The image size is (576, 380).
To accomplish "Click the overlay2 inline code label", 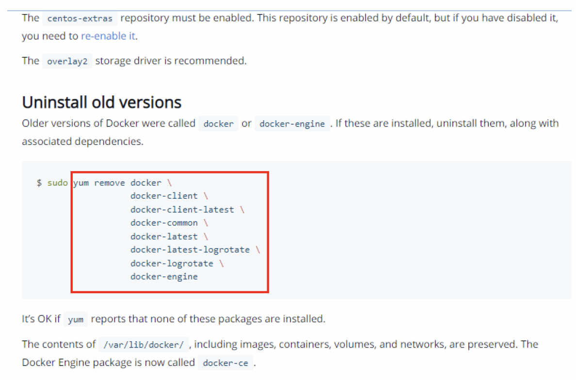I will [67, 62].
